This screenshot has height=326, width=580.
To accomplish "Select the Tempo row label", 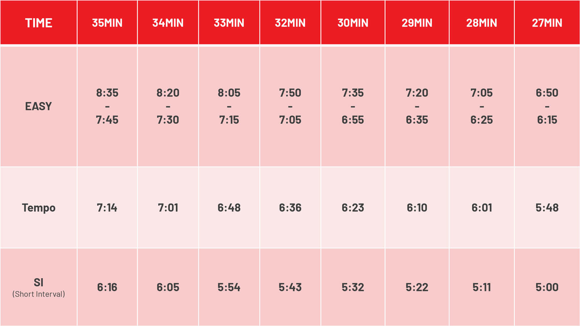I will pos(38,208).
